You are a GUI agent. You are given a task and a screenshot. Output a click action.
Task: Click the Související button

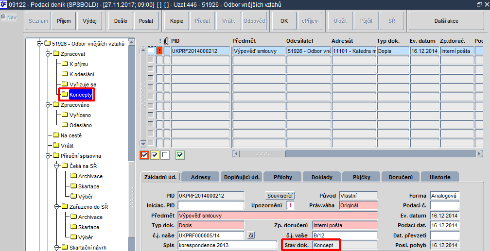280,196
